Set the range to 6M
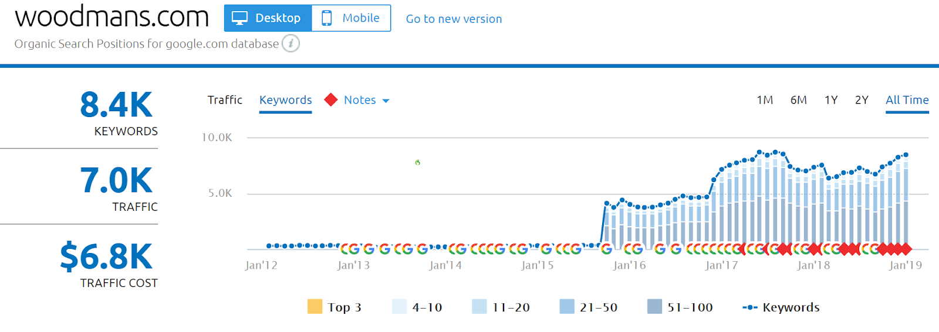This screenshot has width=939, height=332. tap(798, 100)
